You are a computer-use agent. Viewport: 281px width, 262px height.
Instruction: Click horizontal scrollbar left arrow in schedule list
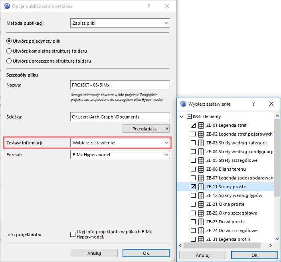180,245
